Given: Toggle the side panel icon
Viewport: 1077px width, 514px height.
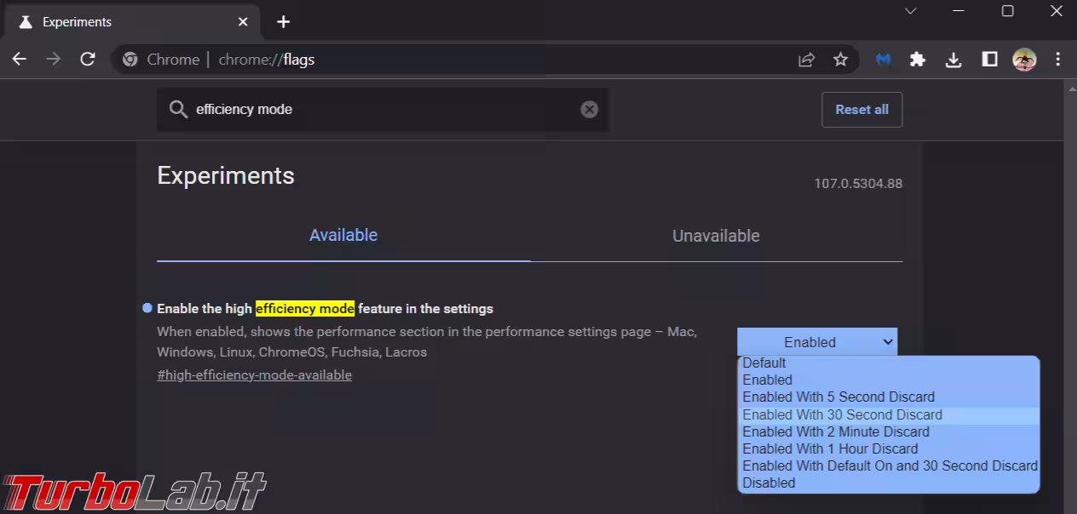Looking at the screenshot, I should click(x=989, y=60).
